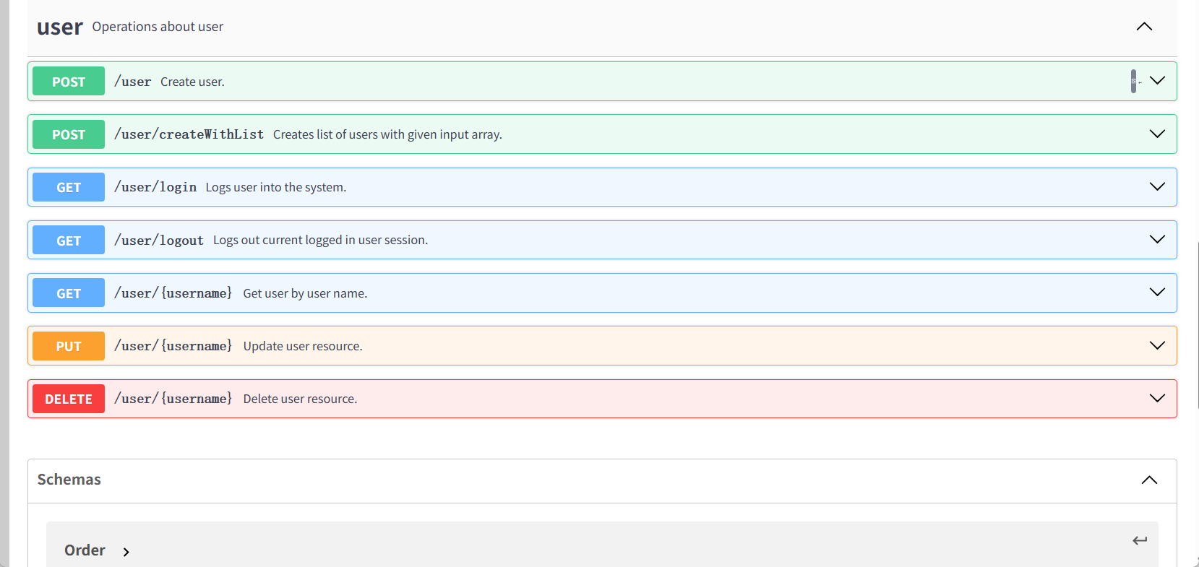Open the /user/{username} path in the DELETE row
This screenshot has height=567, width=1199.
(173, 399)
